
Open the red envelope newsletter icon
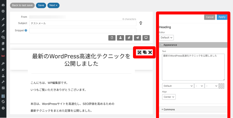[x=3, y=56]
